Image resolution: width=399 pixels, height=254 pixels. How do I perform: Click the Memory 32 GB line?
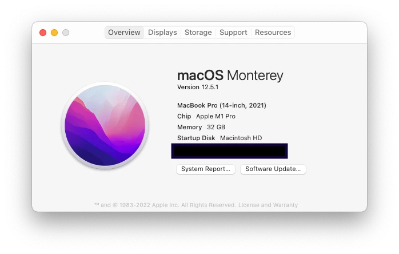click(x=201, y=127)
